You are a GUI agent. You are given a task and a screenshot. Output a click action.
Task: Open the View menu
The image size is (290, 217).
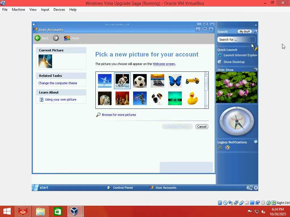pyautogui.click(x=33, y=10)
